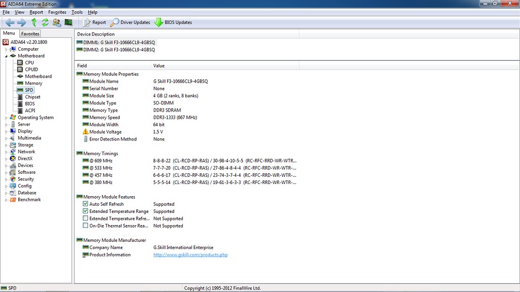Expand the Multimedia tree node
Screen dimensions: 520x292
tap(6, 138)
